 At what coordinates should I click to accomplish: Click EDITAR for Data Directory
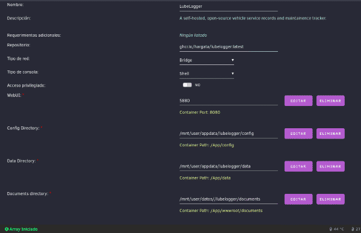pyautogui.click(x=298, y=166)
